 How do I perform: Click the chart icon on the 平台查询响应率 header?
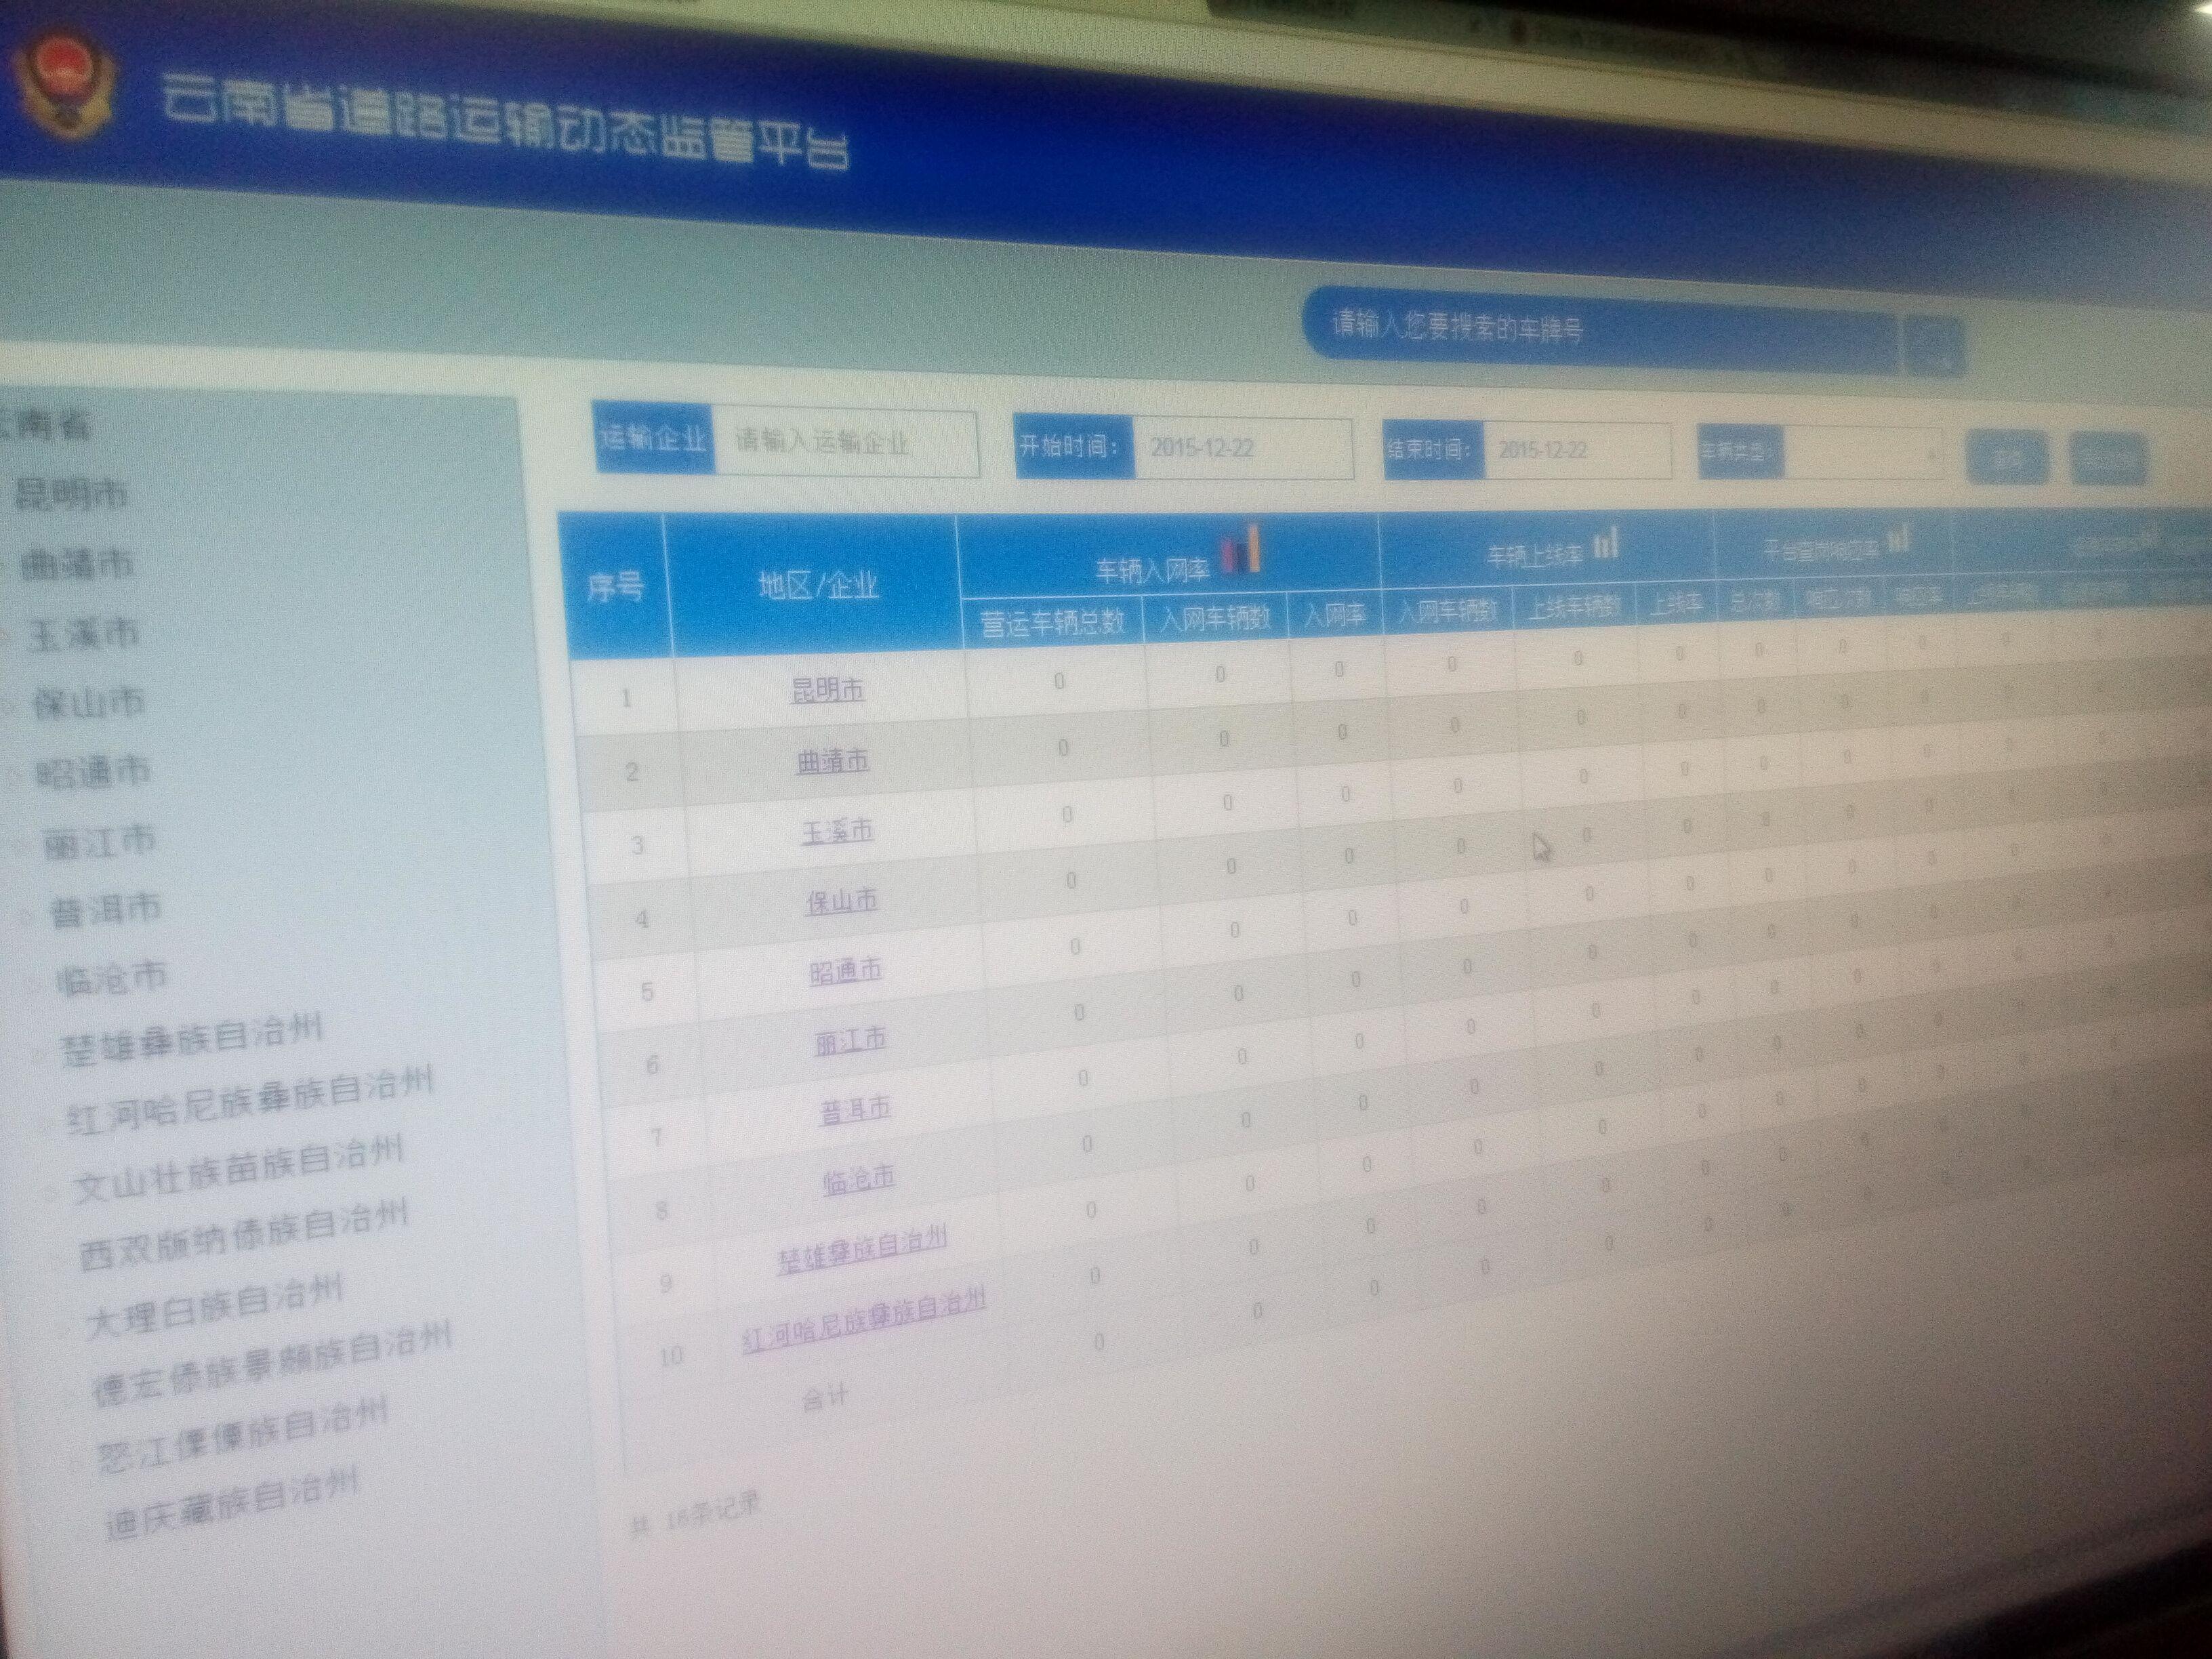[x=1898, y=540]
